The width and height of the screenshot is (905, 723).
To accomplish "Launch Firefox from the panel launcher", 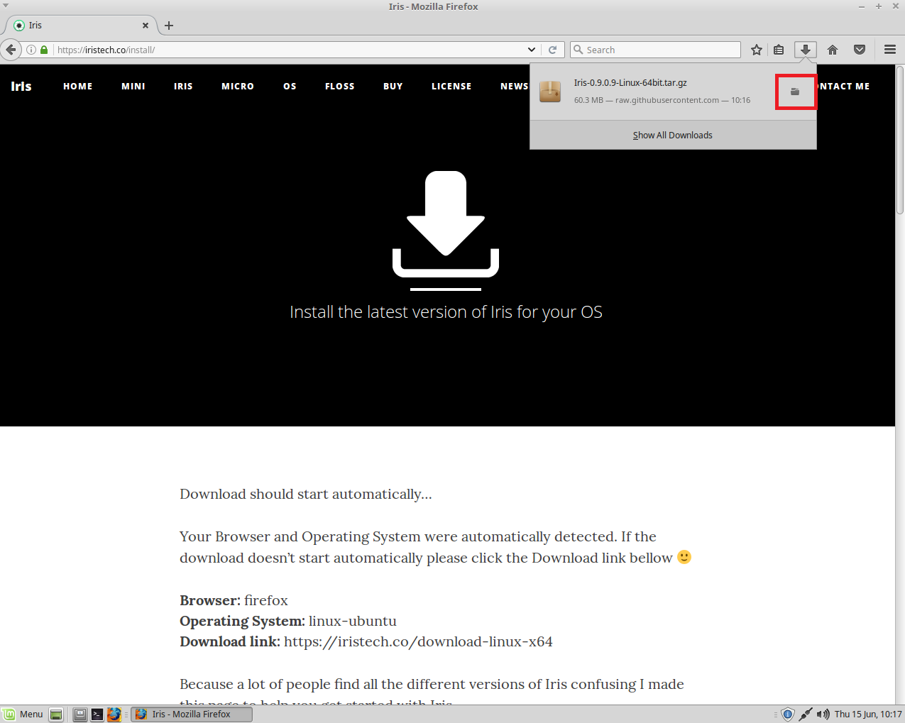I will coord(114,714).
